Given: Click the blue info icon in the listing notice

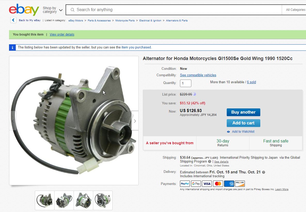Looking at the screenshot, I should [12, 47].
